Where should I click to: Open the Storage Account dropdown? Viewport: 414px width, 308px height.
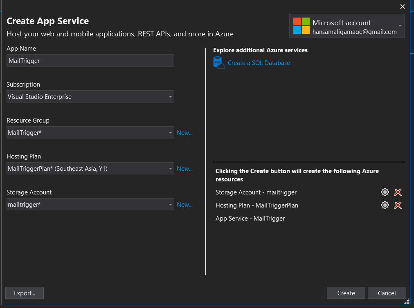[x=170, y=205]
